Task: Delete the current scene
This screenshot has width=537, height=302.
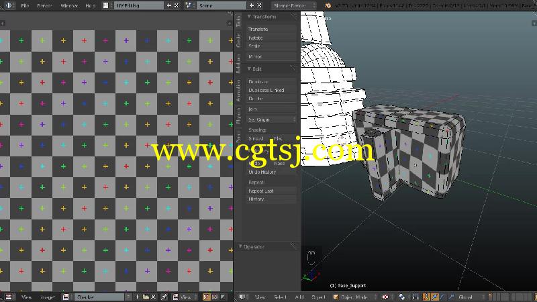Action: coord(259,5)
